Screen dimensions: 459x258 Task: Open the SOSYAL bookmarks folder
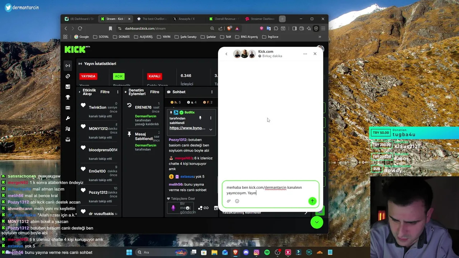tap(101, 37)
